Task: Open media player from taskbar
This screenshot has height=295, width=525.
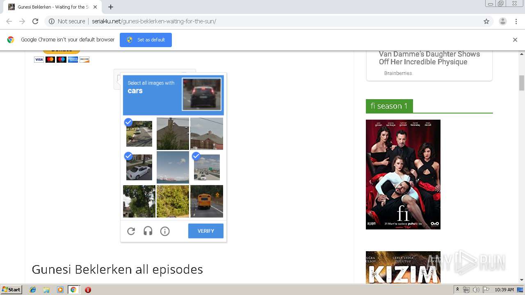Action: click(60, 290)
